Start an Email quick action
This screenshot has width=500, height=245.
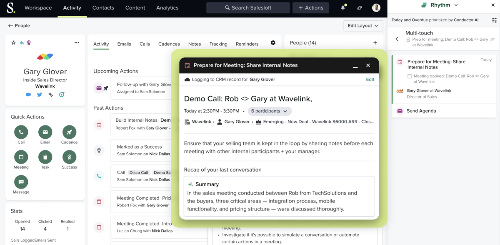45,132
